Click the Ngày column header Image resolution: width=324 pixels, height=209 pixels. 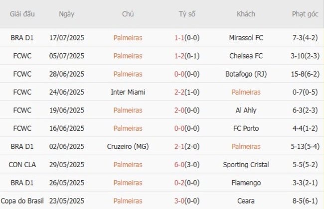pyautogui.click(x=66, y=14)
